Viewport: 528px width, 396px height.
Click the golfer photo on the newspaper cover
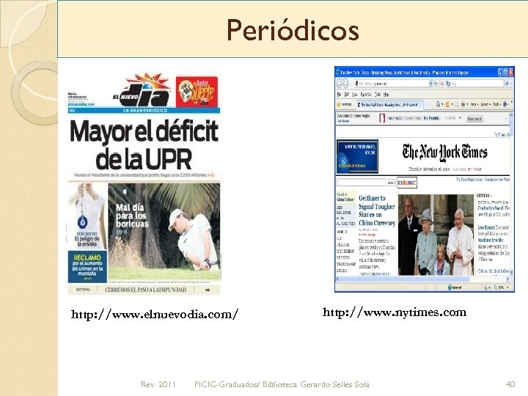164,231
